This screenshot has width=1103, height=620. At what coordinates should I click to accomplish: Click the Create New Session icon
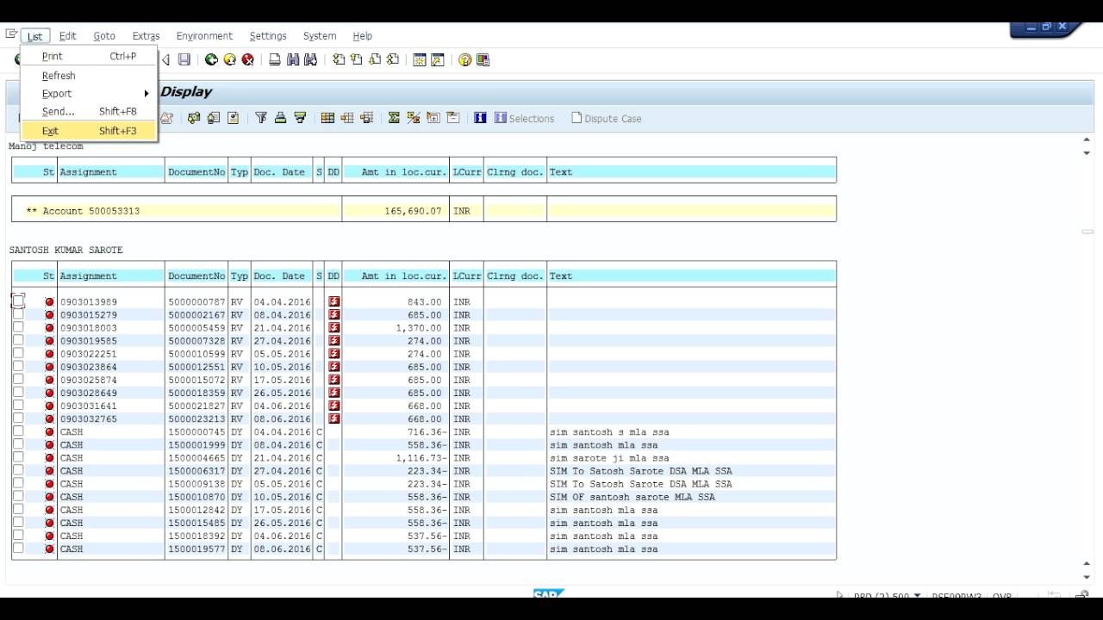(x=420, y=59)
